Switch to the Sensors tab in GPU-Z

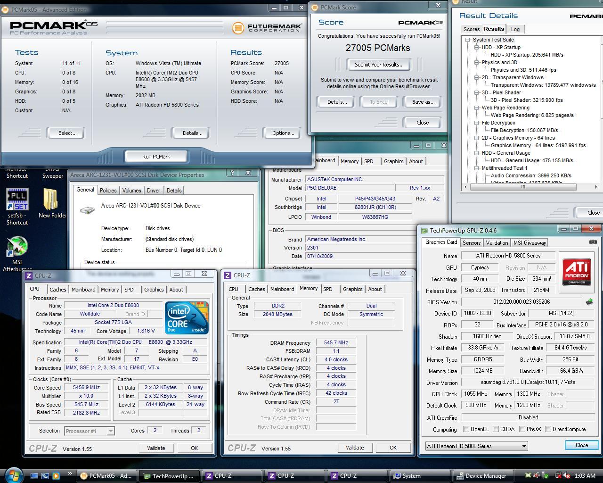click(472, 243)
